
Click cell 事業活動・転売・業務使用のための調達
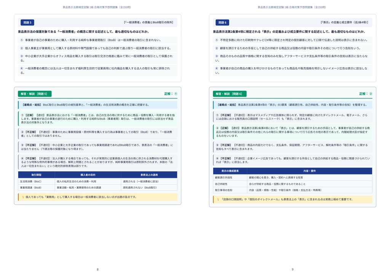click(88, 188)
